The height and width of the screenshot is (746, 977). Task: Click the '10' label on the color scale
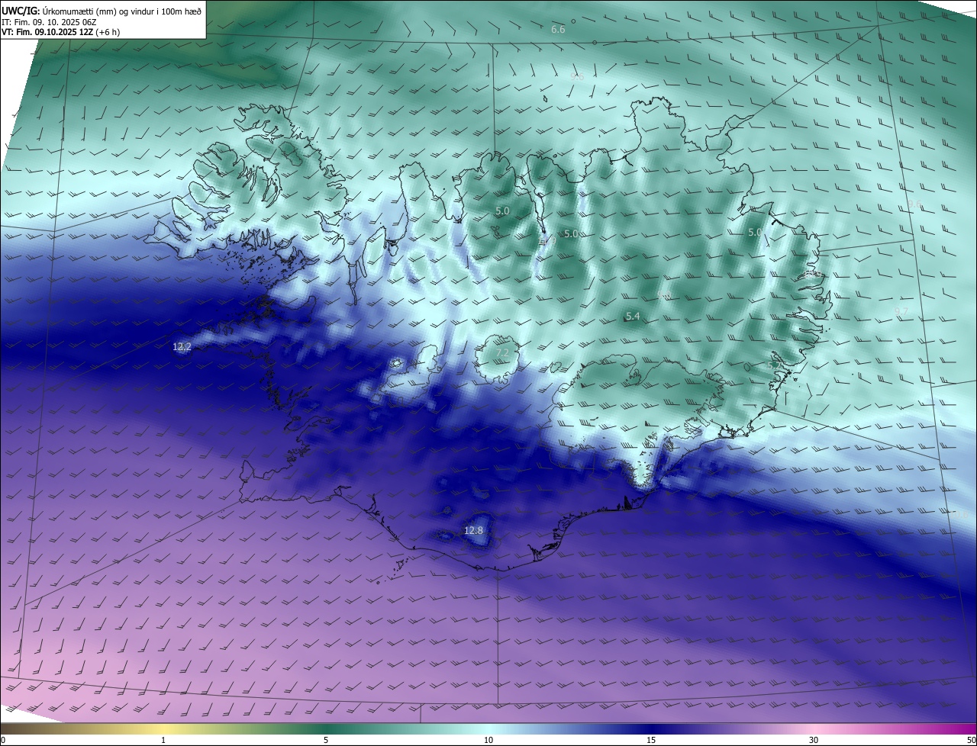(x=488, y=740)
